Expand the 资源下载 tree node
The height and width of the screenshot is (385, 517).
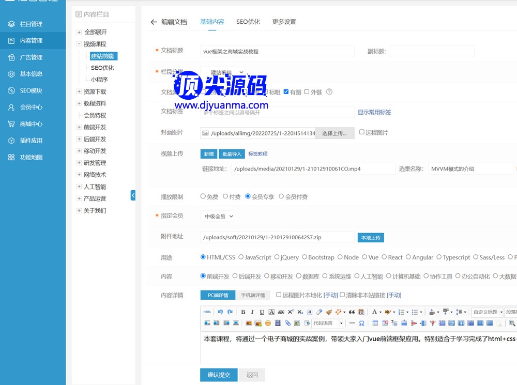79,91
